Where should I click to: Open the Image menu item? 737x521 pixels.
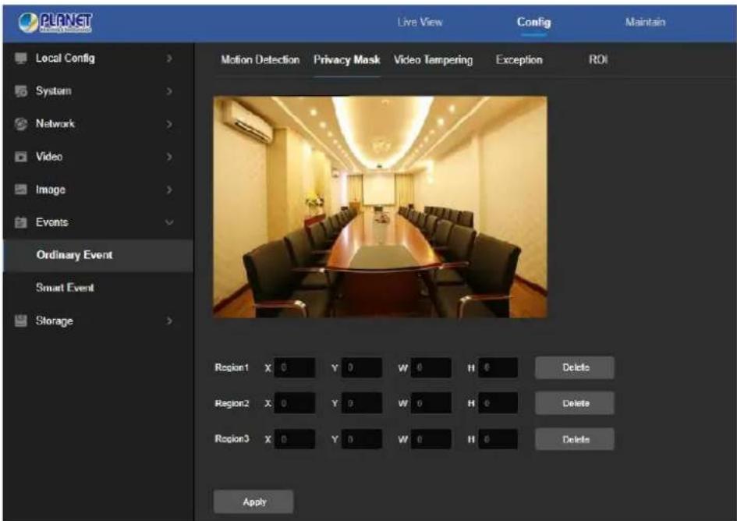[x=98, y=190]
